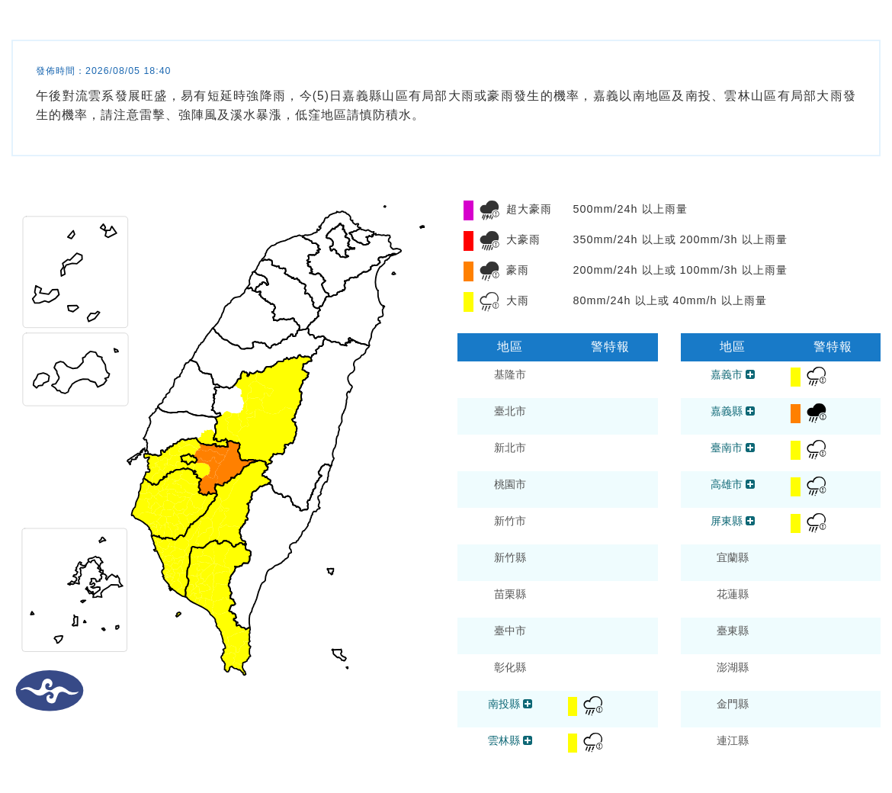
Task: Click the 新竹縣 table row
Action: click(x=557, y=563)
